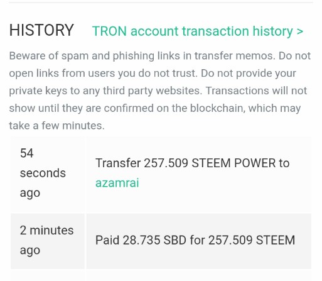Screen dimensions: 322x281
Task: Open the azamrai user profile link
Action: [x=117, y=183]
